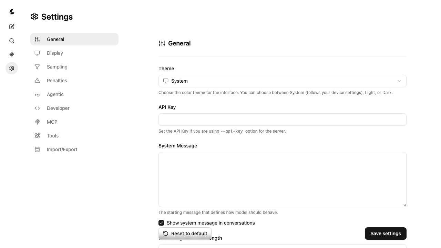The height and width of the screenshot is (248, 441).
Task: Click the monitor icon beside Display
Action: 37,53
